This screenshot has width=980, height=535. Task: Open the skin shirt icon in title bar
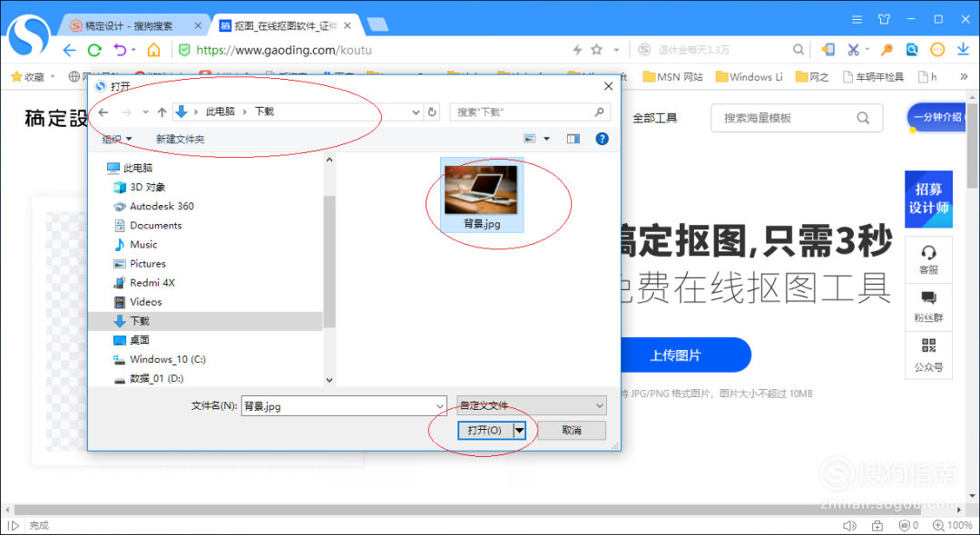click(x=884, y=19)
